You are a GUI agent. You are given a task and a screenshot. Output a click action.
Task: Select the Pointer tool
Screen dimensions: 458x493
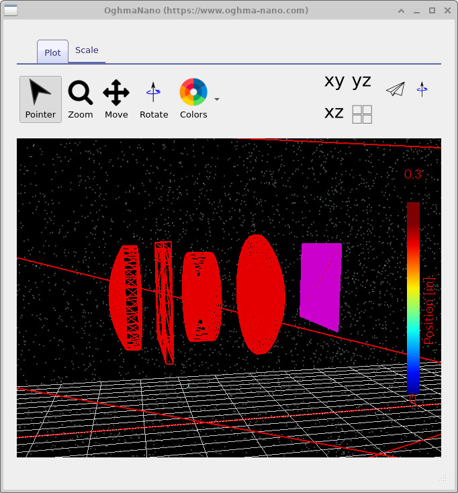(40, 99)
